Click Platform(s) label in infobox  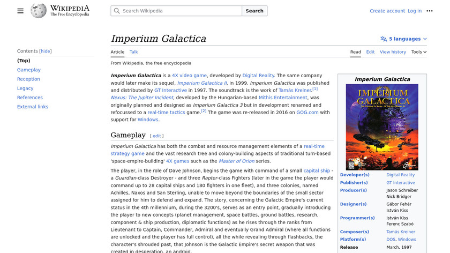pyautogui.click(x=353, y=239)
